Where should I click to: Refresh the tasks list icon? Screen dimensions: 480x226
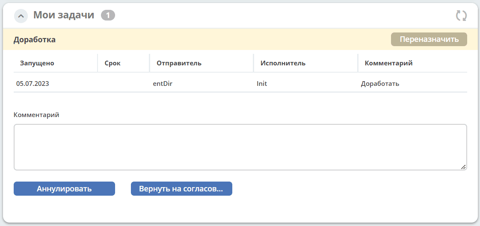pyautogui.click(x=461, y=16)
